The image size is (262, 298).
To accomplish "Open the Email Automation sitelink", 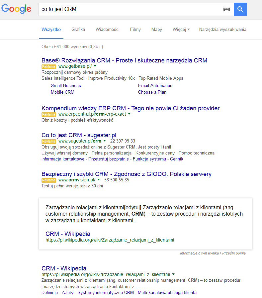I will click(x=155, y=85).
